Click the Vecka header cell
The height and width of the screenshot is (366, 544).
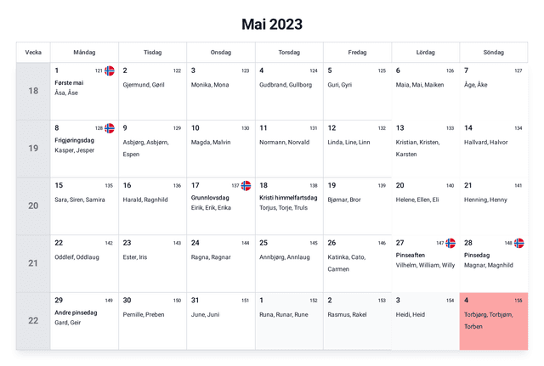pos(33,53)
